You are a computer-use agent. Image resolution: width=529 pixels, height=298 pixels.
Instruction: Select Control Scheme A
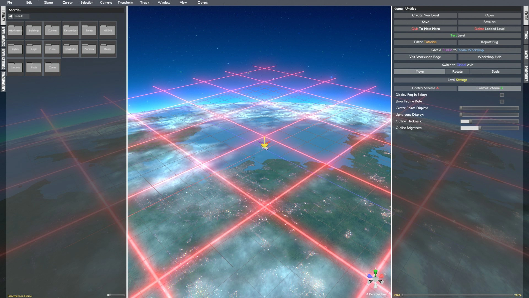click(x=425, y=88)
